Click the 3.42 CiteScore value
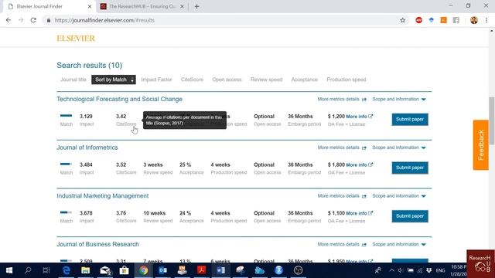 coord(121,117)
